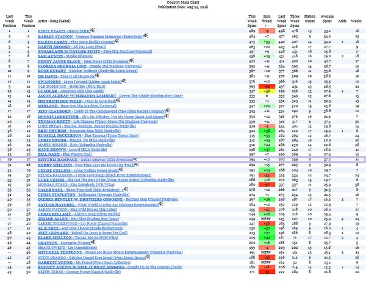Open Aaron Watson Run Wild Horses link
The height and width of the screenshot is (283, 366).
pyautogui.click(x=77, y=209)
